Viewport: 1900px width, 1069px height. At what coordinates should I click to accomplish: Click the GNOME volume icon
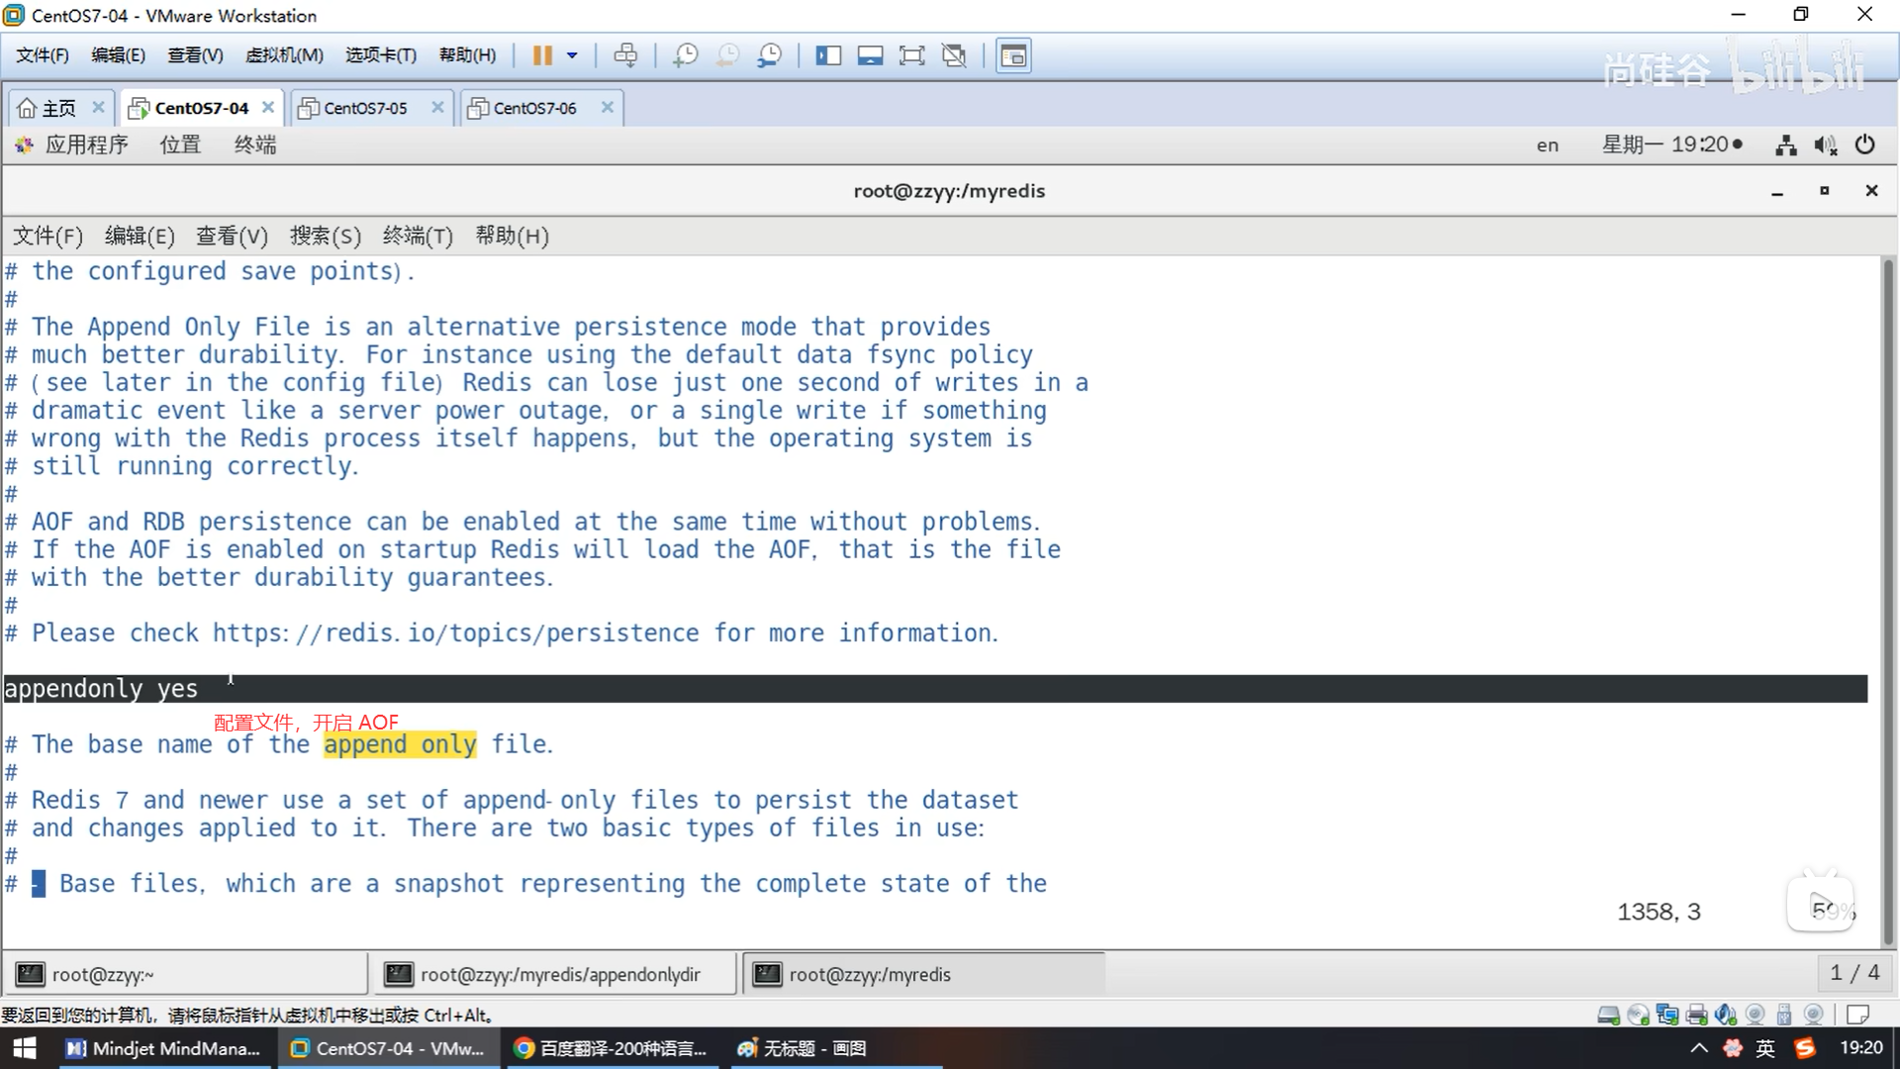(x=1825, y=146)
